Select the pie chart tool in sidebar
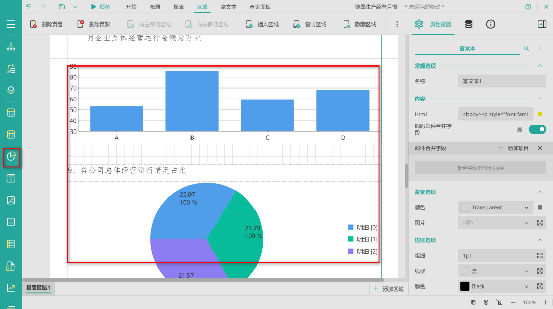Image resolution: width=553 pixels, height=309 pixels. (11, 158)
